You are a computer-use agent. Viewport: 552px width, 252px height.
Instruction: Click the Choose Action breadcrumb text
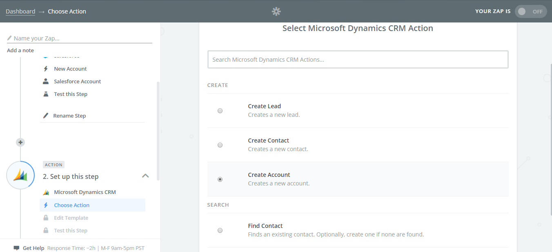(67, 11)
